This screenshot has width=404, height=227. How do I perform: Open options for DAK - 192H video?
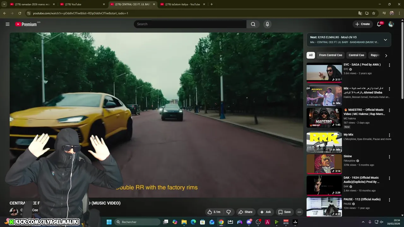click(x=389, y=178)
